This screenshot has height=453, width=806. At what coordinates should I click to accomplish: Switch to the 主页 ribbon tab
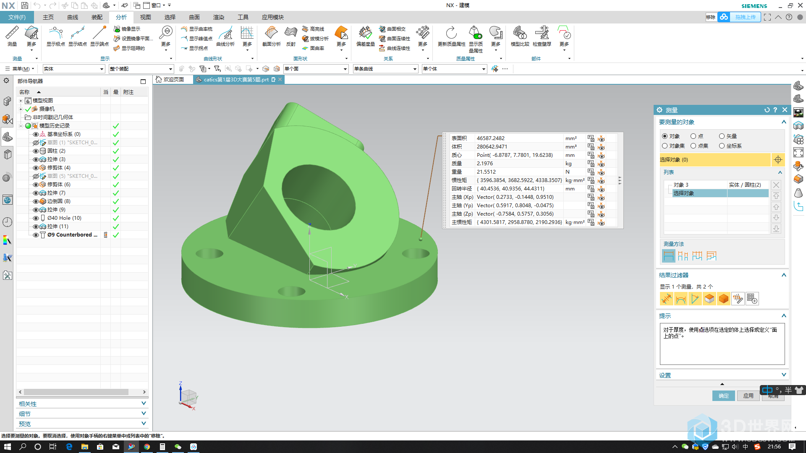tap(48, 17)
